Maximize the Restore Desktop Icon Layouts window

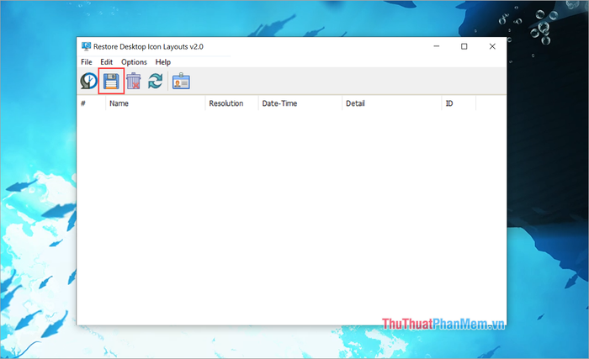(464, 46)
